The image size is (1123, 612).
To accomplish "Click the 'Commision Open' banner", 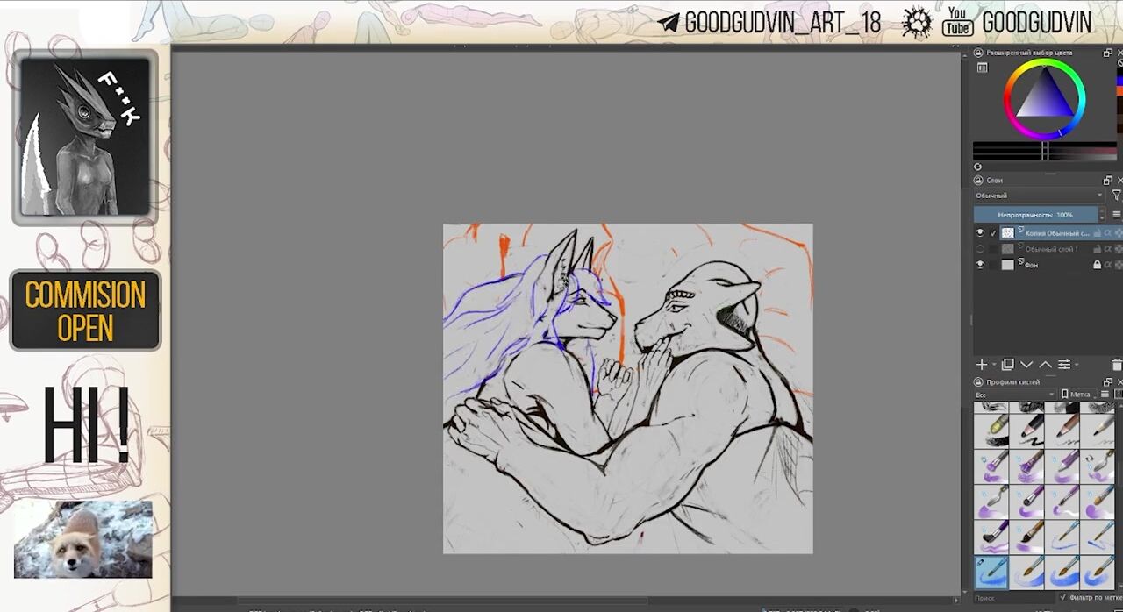I will pos(85,310).
